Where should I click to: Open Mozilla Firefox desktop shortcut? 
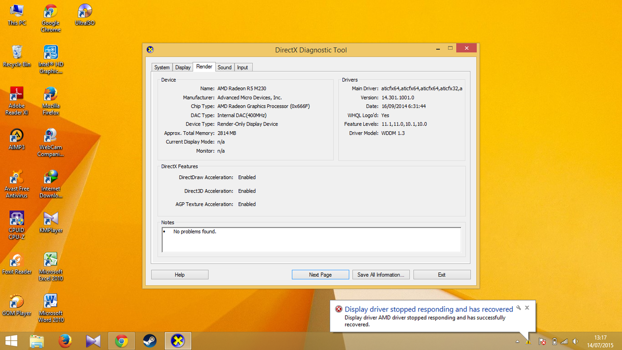51,101
